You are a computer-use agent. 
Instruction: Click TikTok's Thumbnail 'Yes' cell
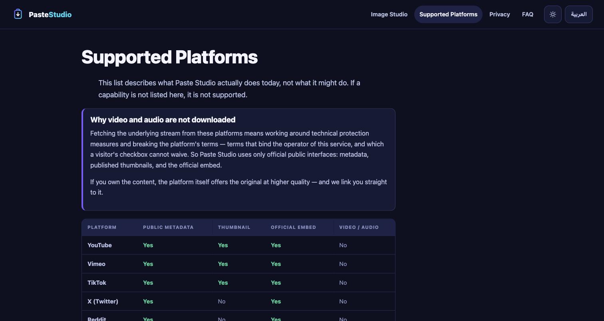click(x=223, y=283)
